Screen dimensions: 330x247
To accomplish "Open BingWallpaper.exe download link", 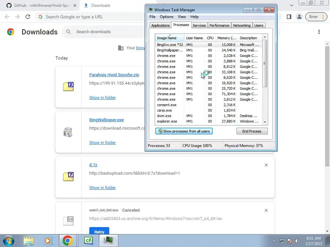I will pos(106,120).
